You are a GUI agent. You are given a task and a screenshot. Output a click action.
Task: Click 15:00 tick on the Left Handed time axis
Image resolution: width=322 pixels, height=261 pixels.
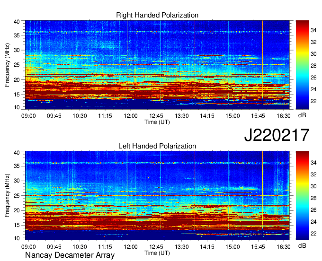coord(233,247)
